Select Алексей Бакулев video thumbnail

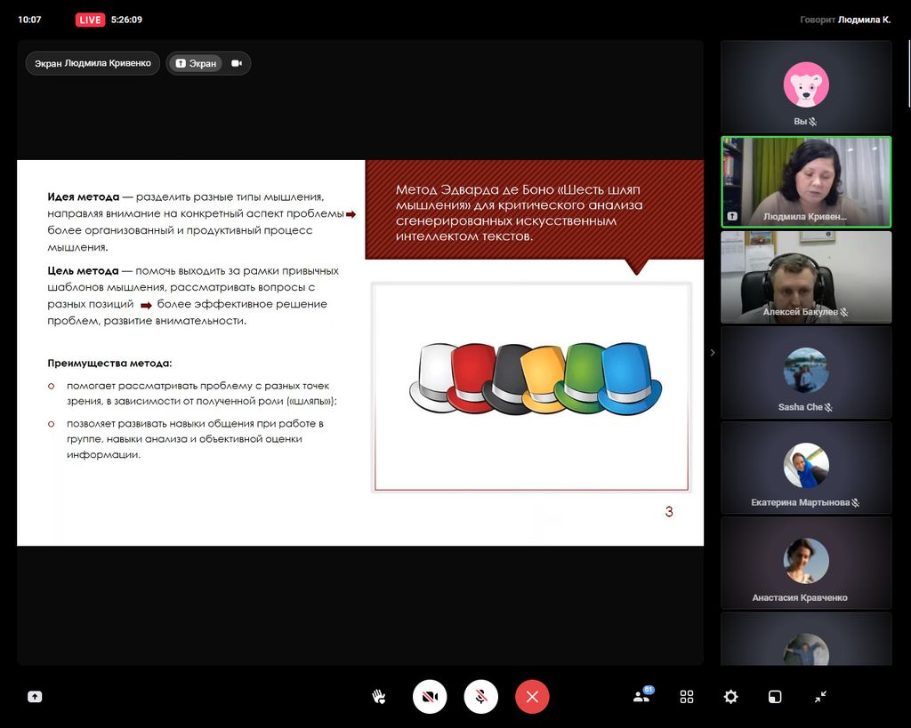coord(805,276)
